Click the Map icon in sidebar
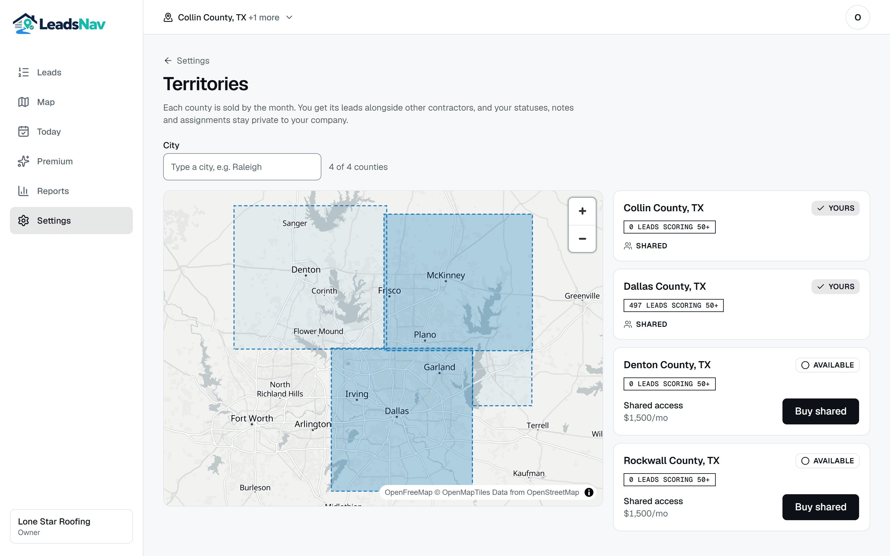This screenshot has height=556, width=890. coord(23,102)
